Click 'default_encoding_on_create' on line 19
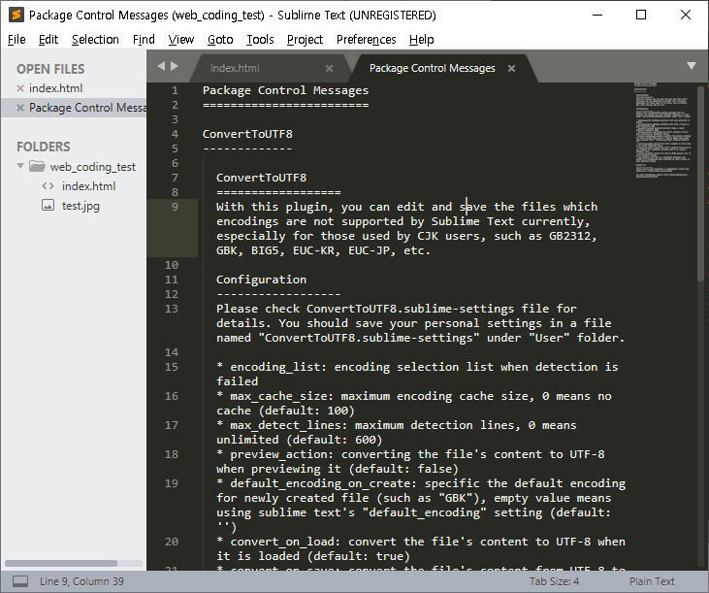The width and height of the screenshot is (709, 593). [320, 483]
